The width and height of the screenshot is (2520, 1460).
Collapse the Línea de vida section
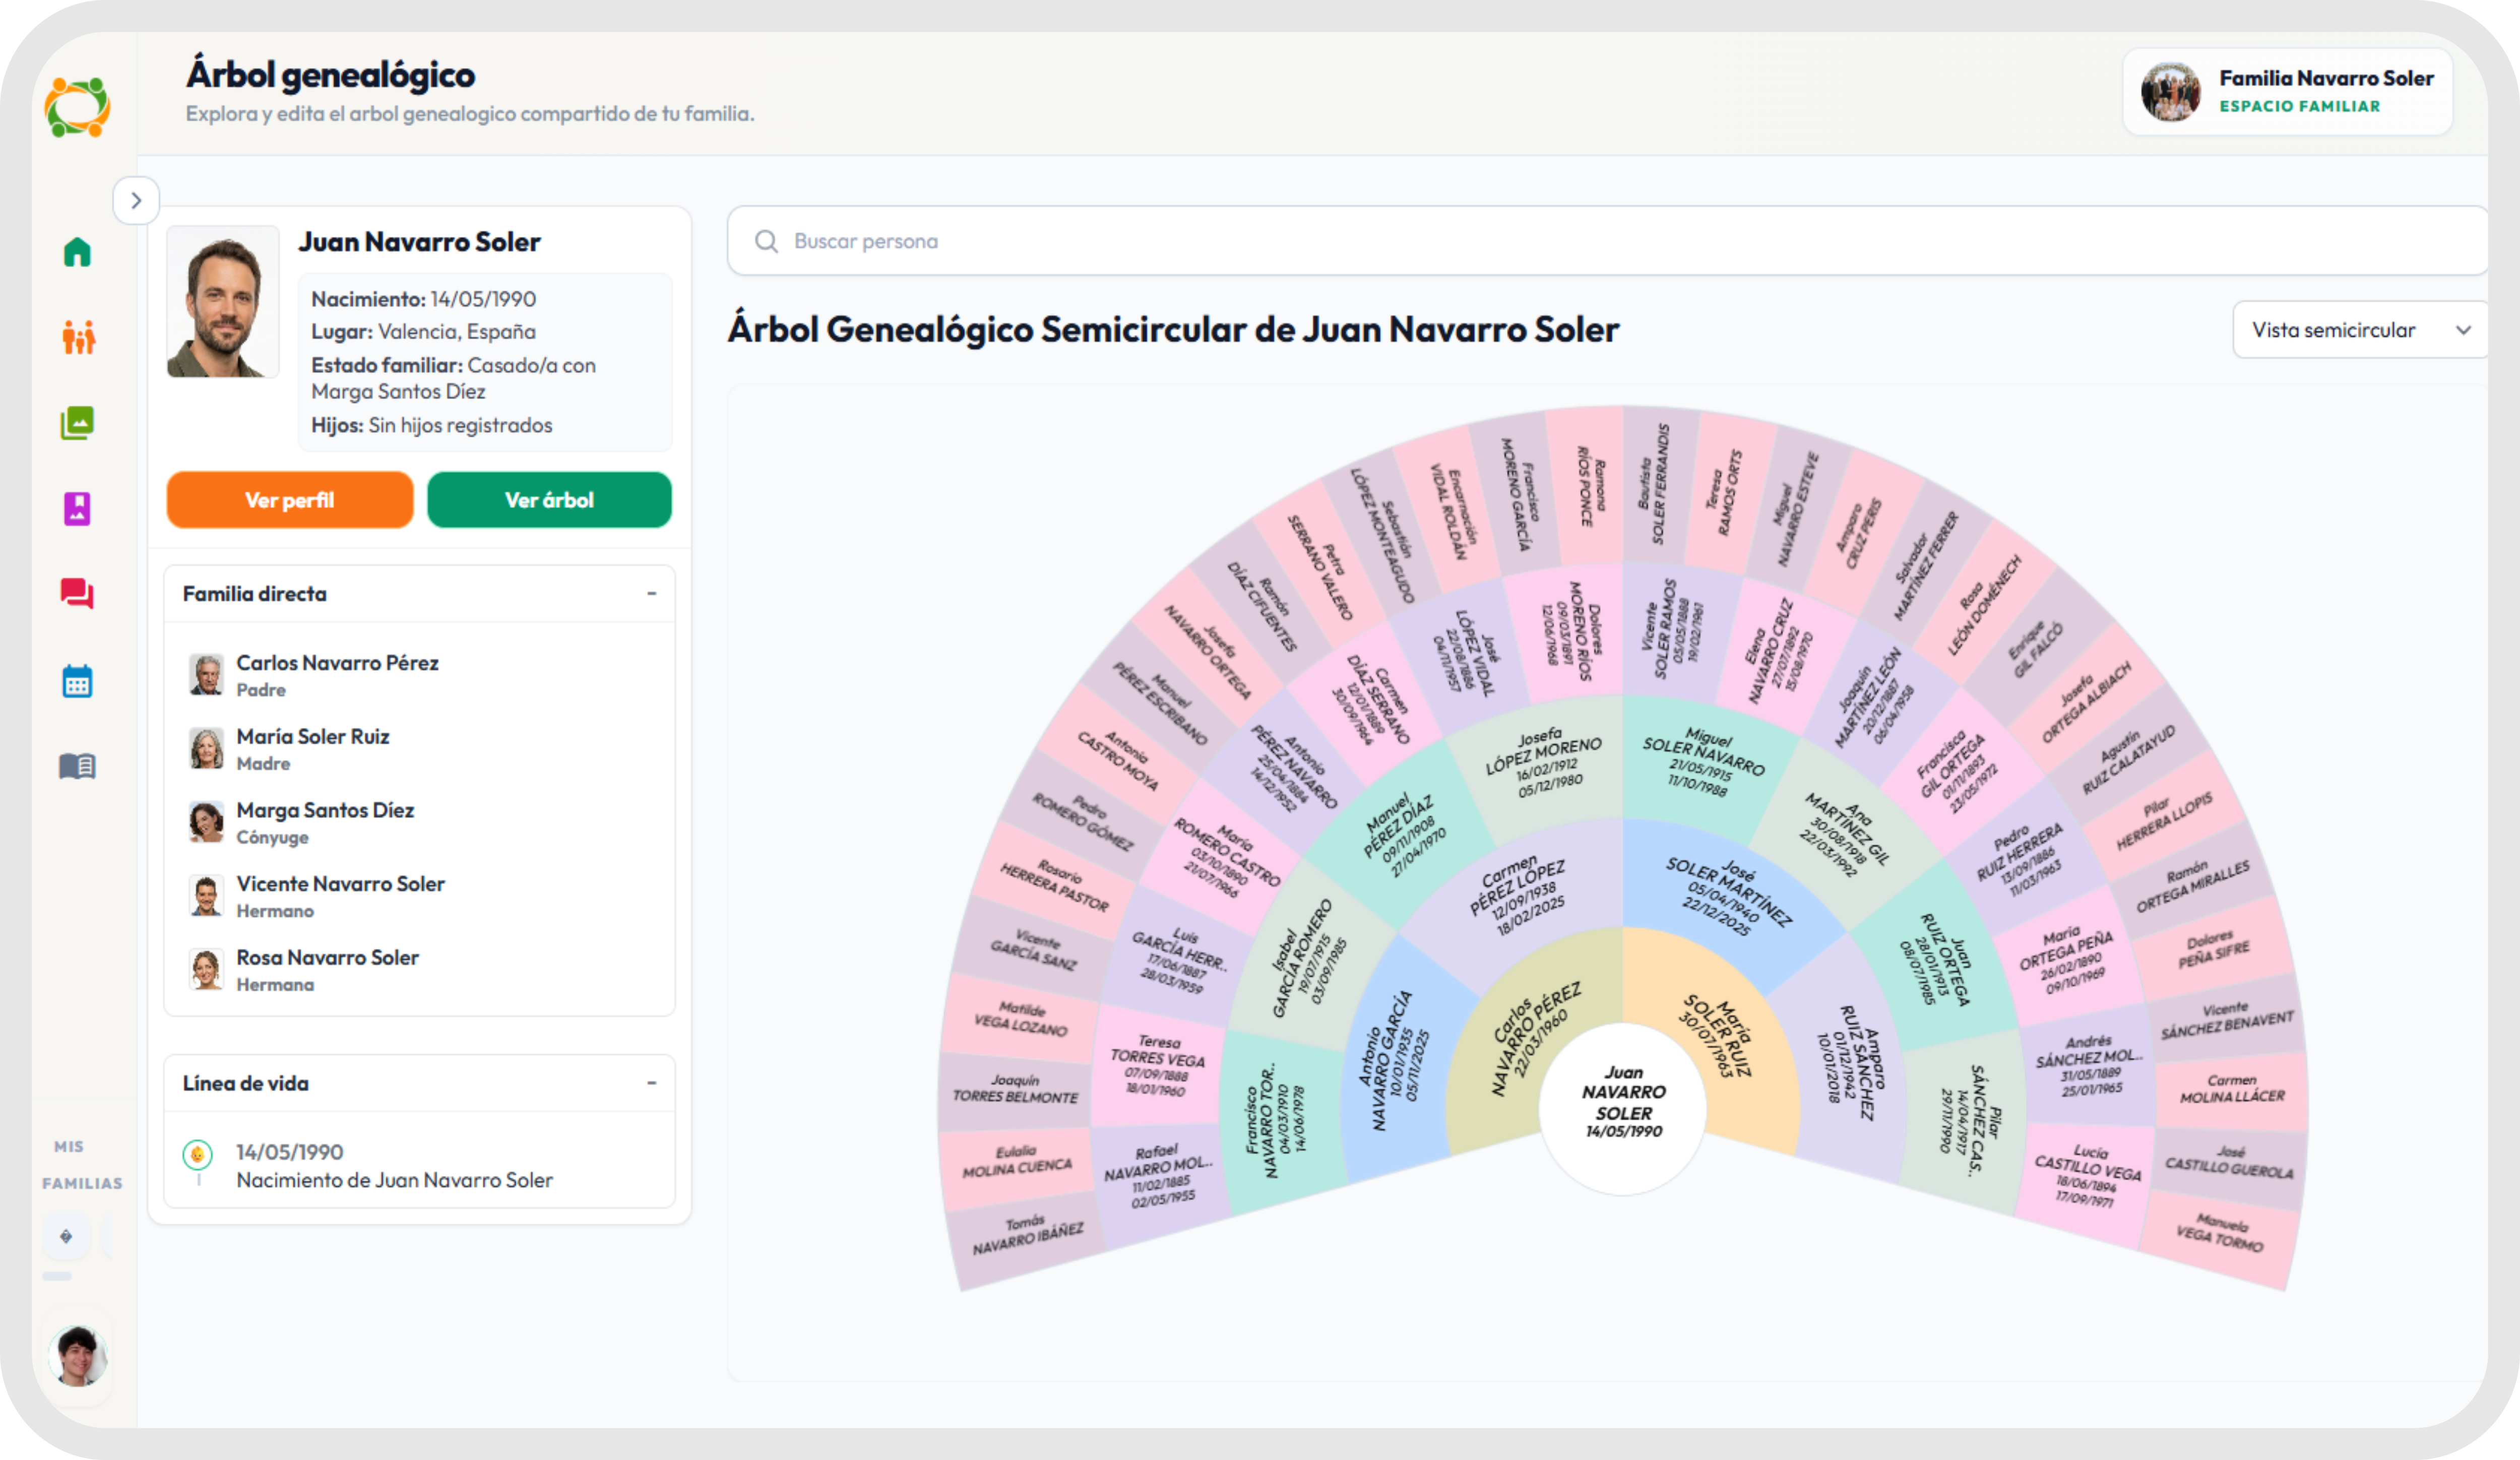(651, 1083)
